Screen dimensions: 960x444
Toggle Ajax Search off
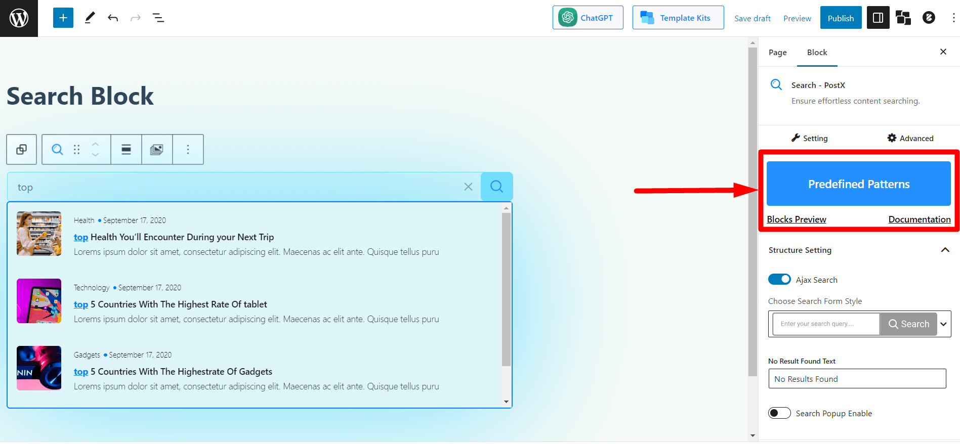click(779, 279)
